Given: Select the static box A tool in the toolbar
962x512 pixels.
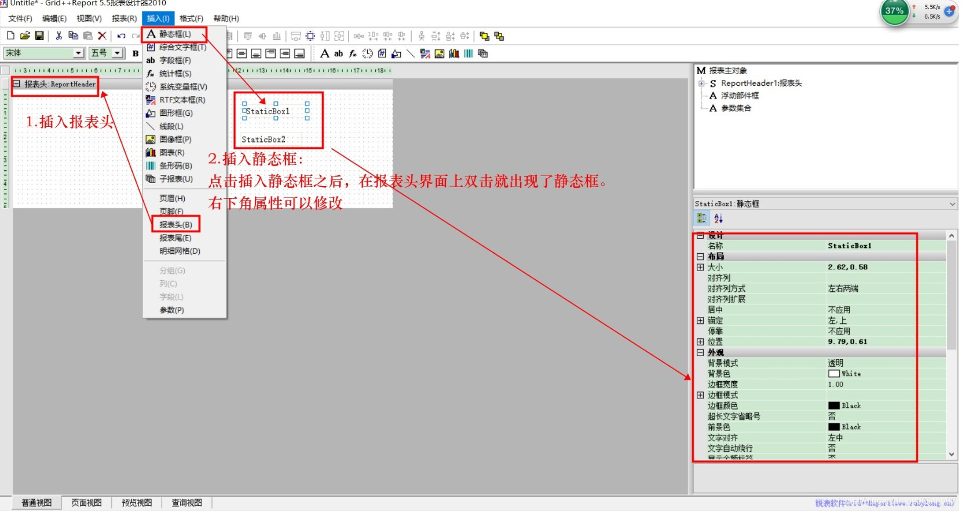Looking at the screenshot, I should (x=324, y=53).
